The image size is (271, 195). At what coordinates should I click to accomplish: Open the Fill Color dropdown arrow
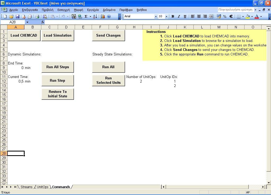[252, 16]
